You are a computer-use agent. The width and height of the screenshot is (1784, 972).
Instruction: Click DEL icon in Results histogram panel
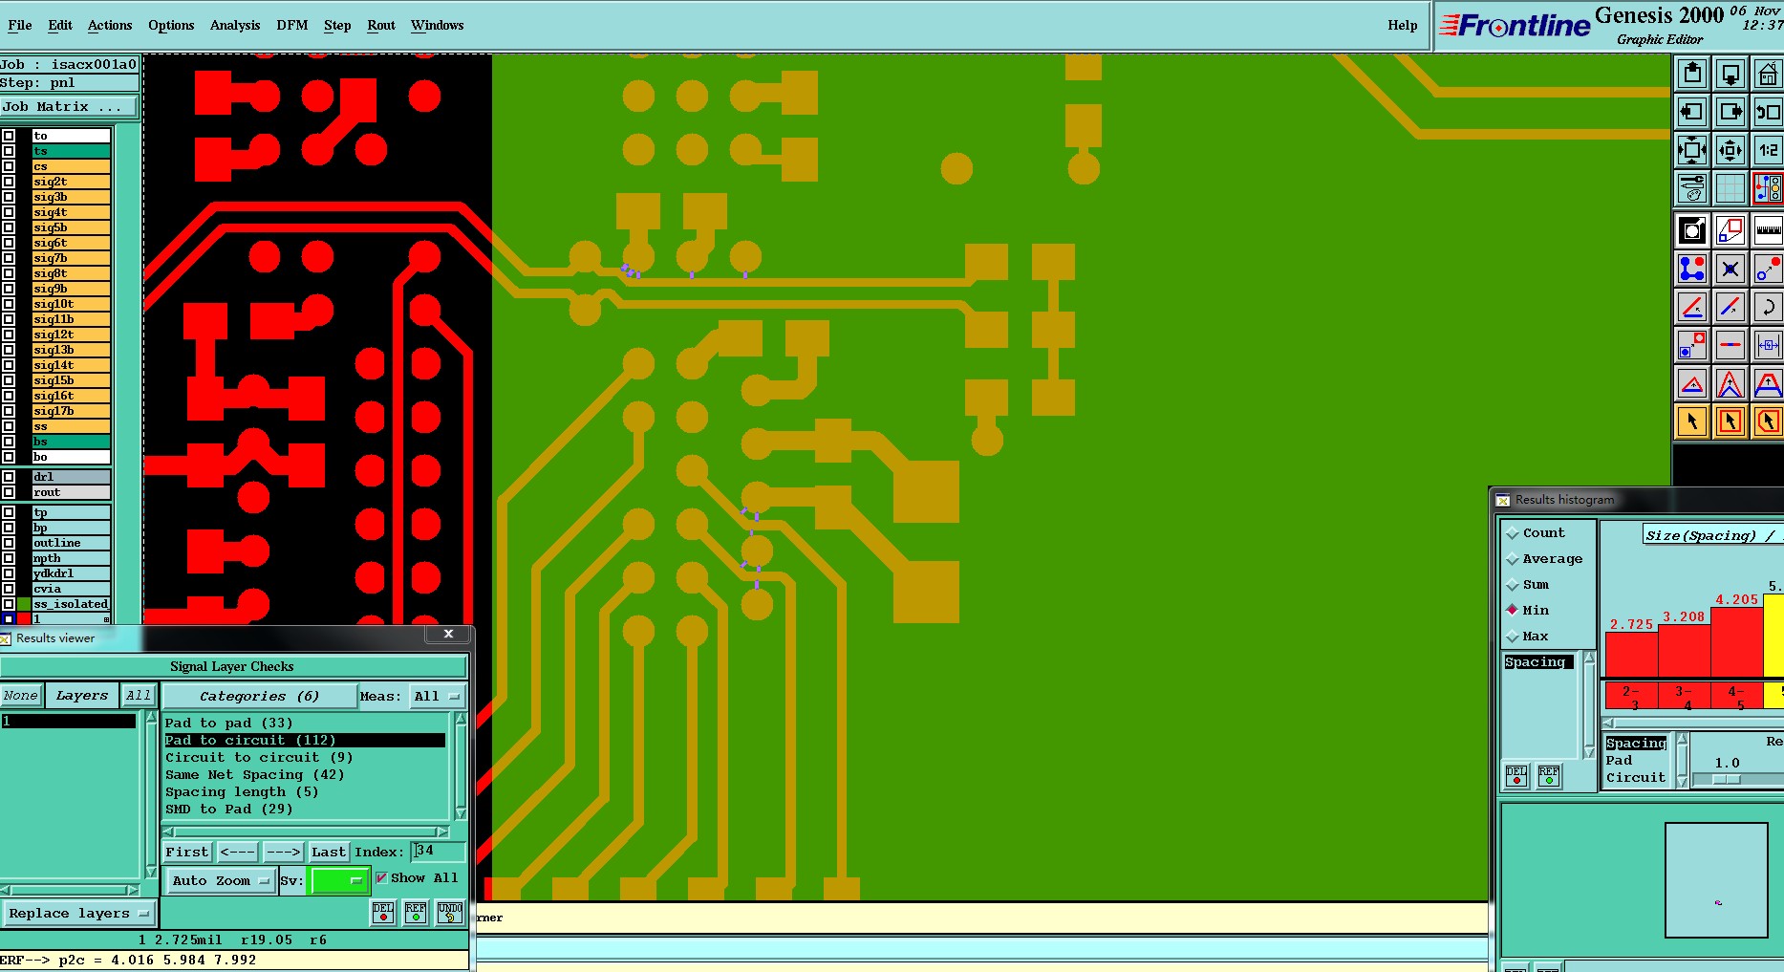[1516, 776]
